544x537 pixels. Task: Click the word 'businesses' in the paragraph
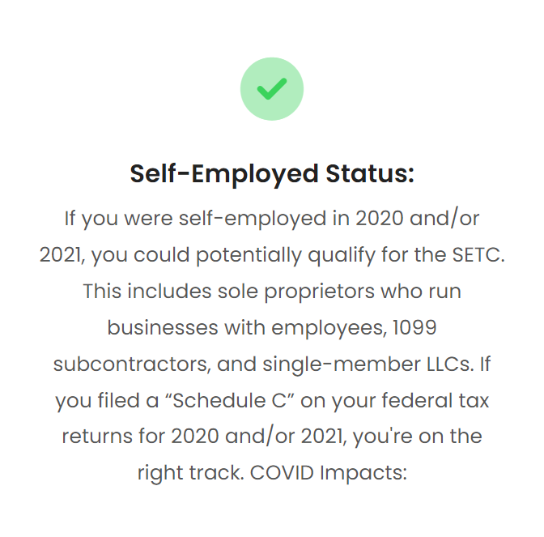pyautogui.click(x=163, y=327)
